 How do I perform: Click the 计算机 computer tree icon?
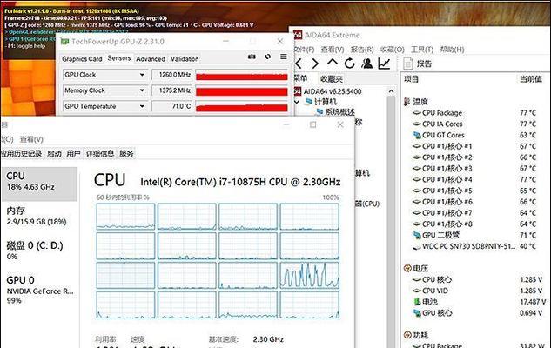click(309, 102)
